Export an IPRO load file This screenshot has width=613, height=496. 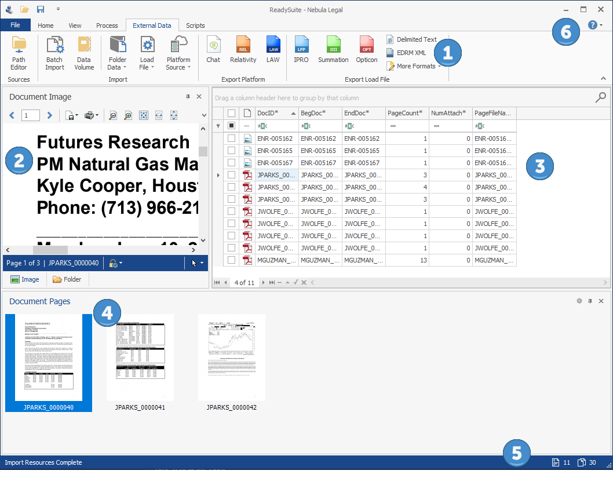(301, 50)
